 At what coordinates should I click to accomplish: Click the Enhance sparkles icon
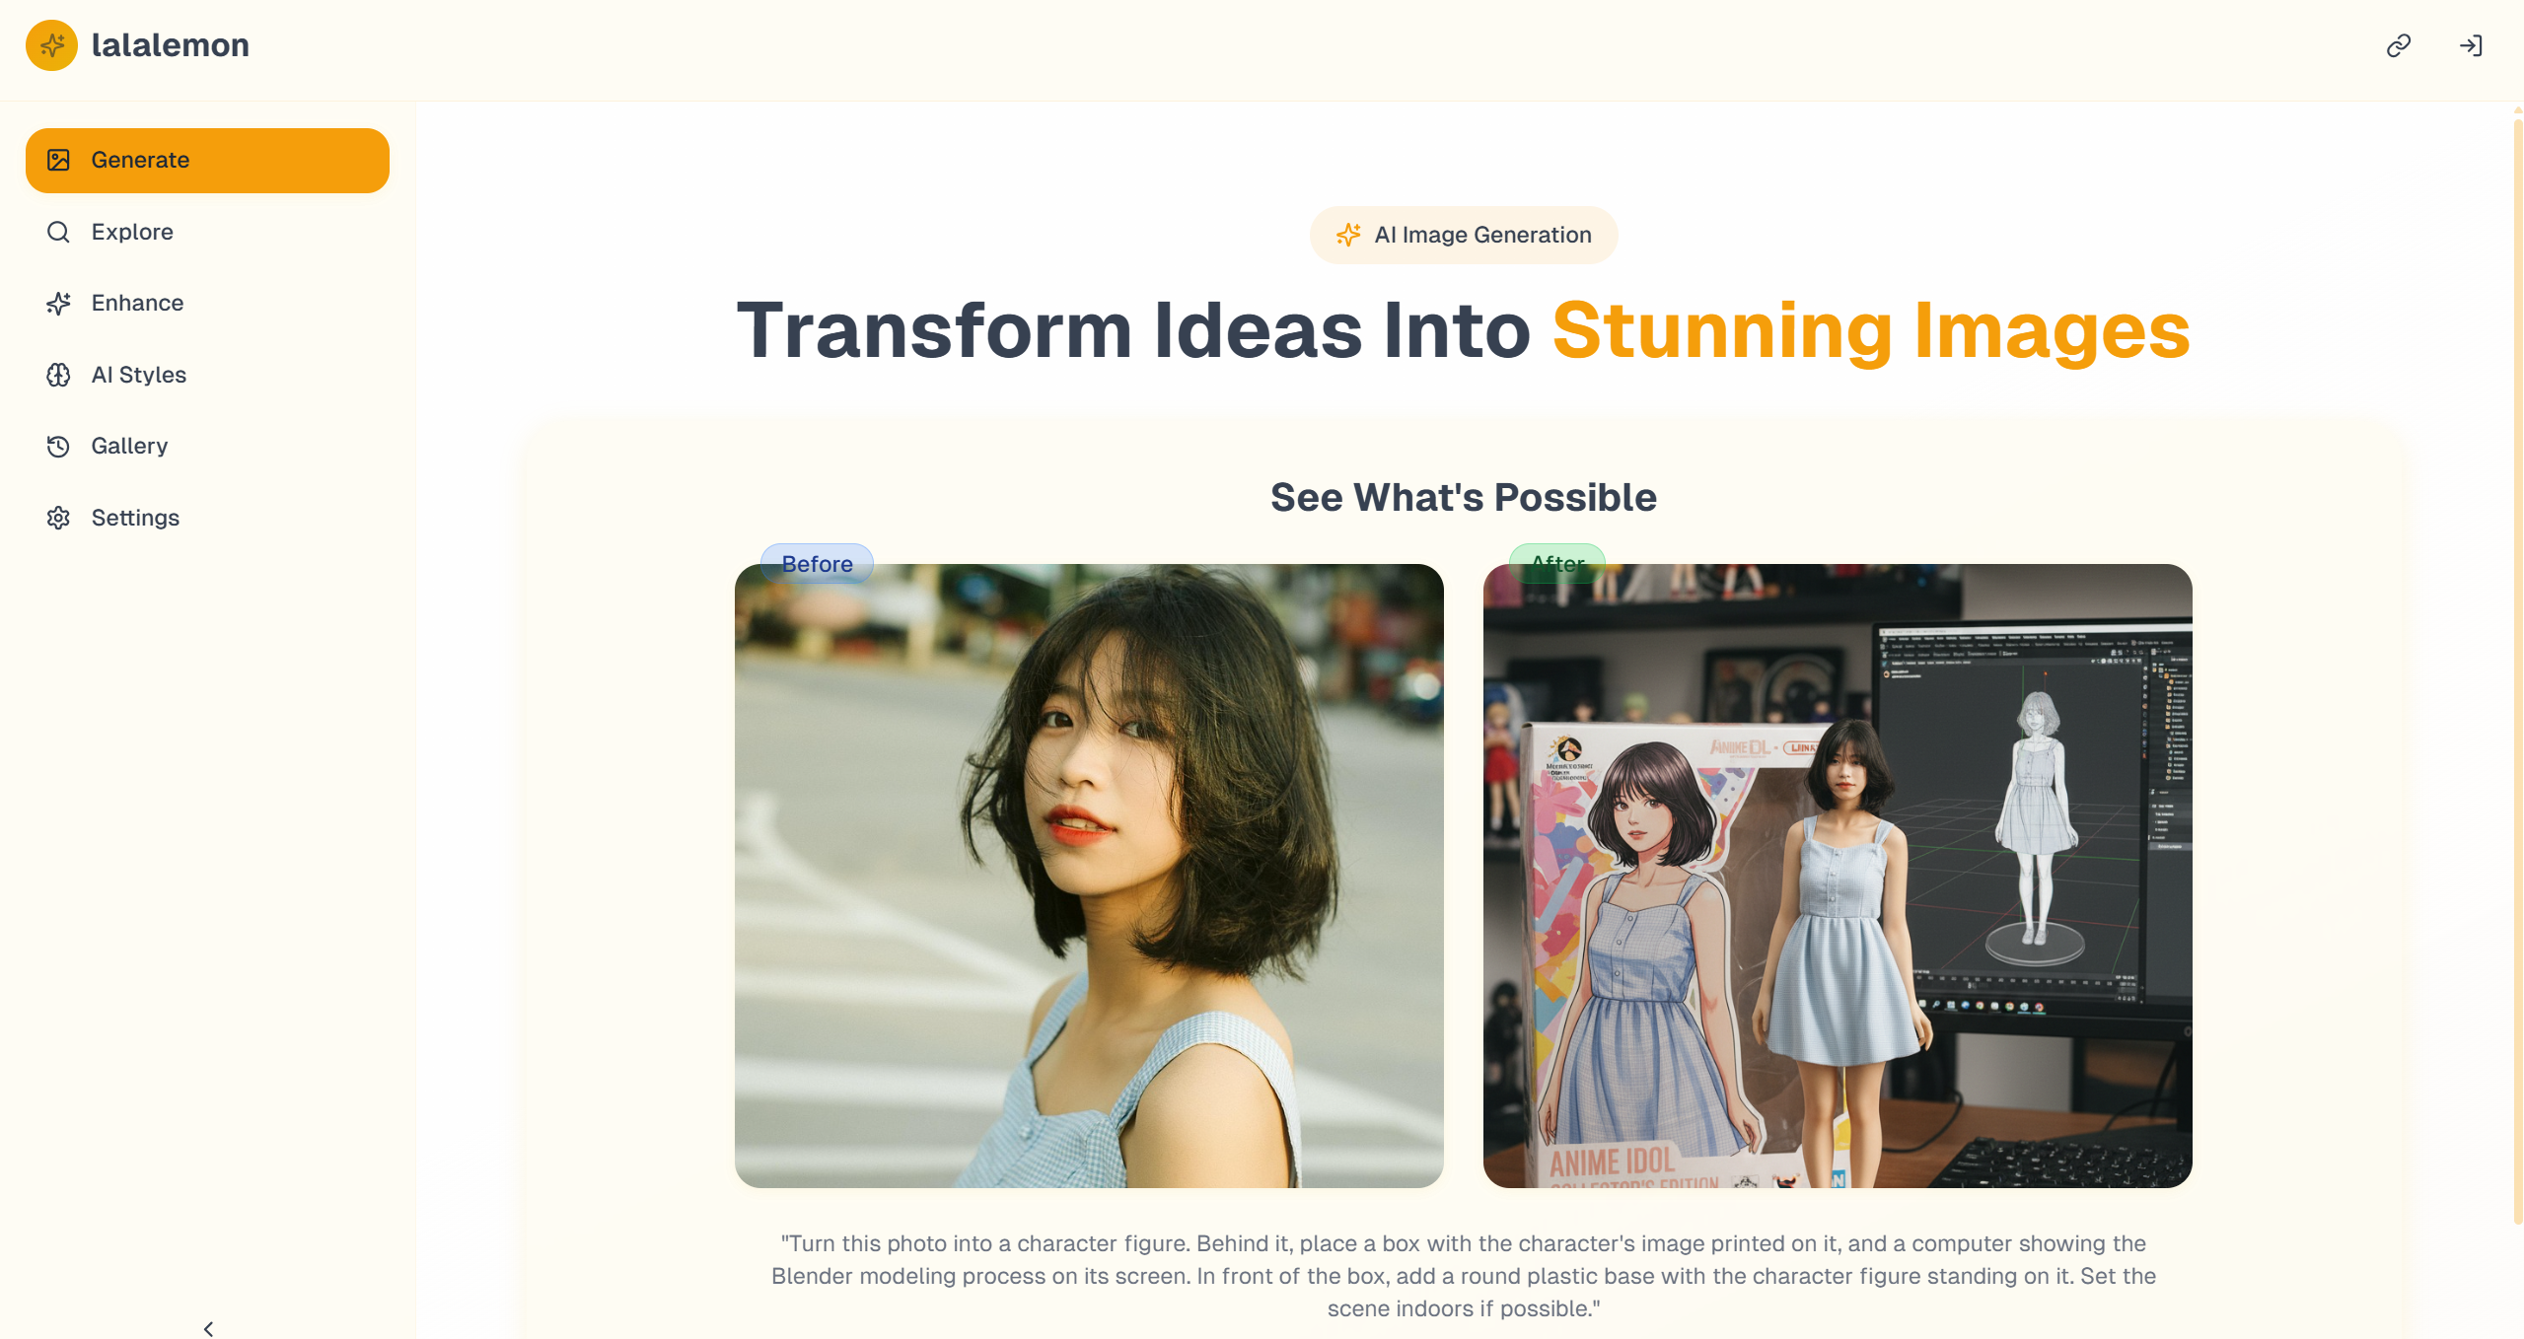tap(58, 303)
